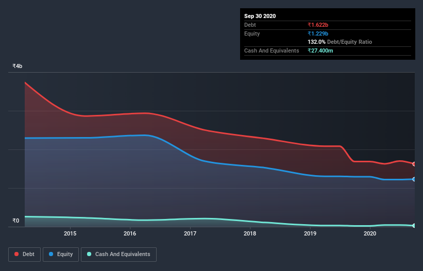Click the ₹27.400m cash value
This screenshot has width=423, height=271.
(x=320, y=50)
